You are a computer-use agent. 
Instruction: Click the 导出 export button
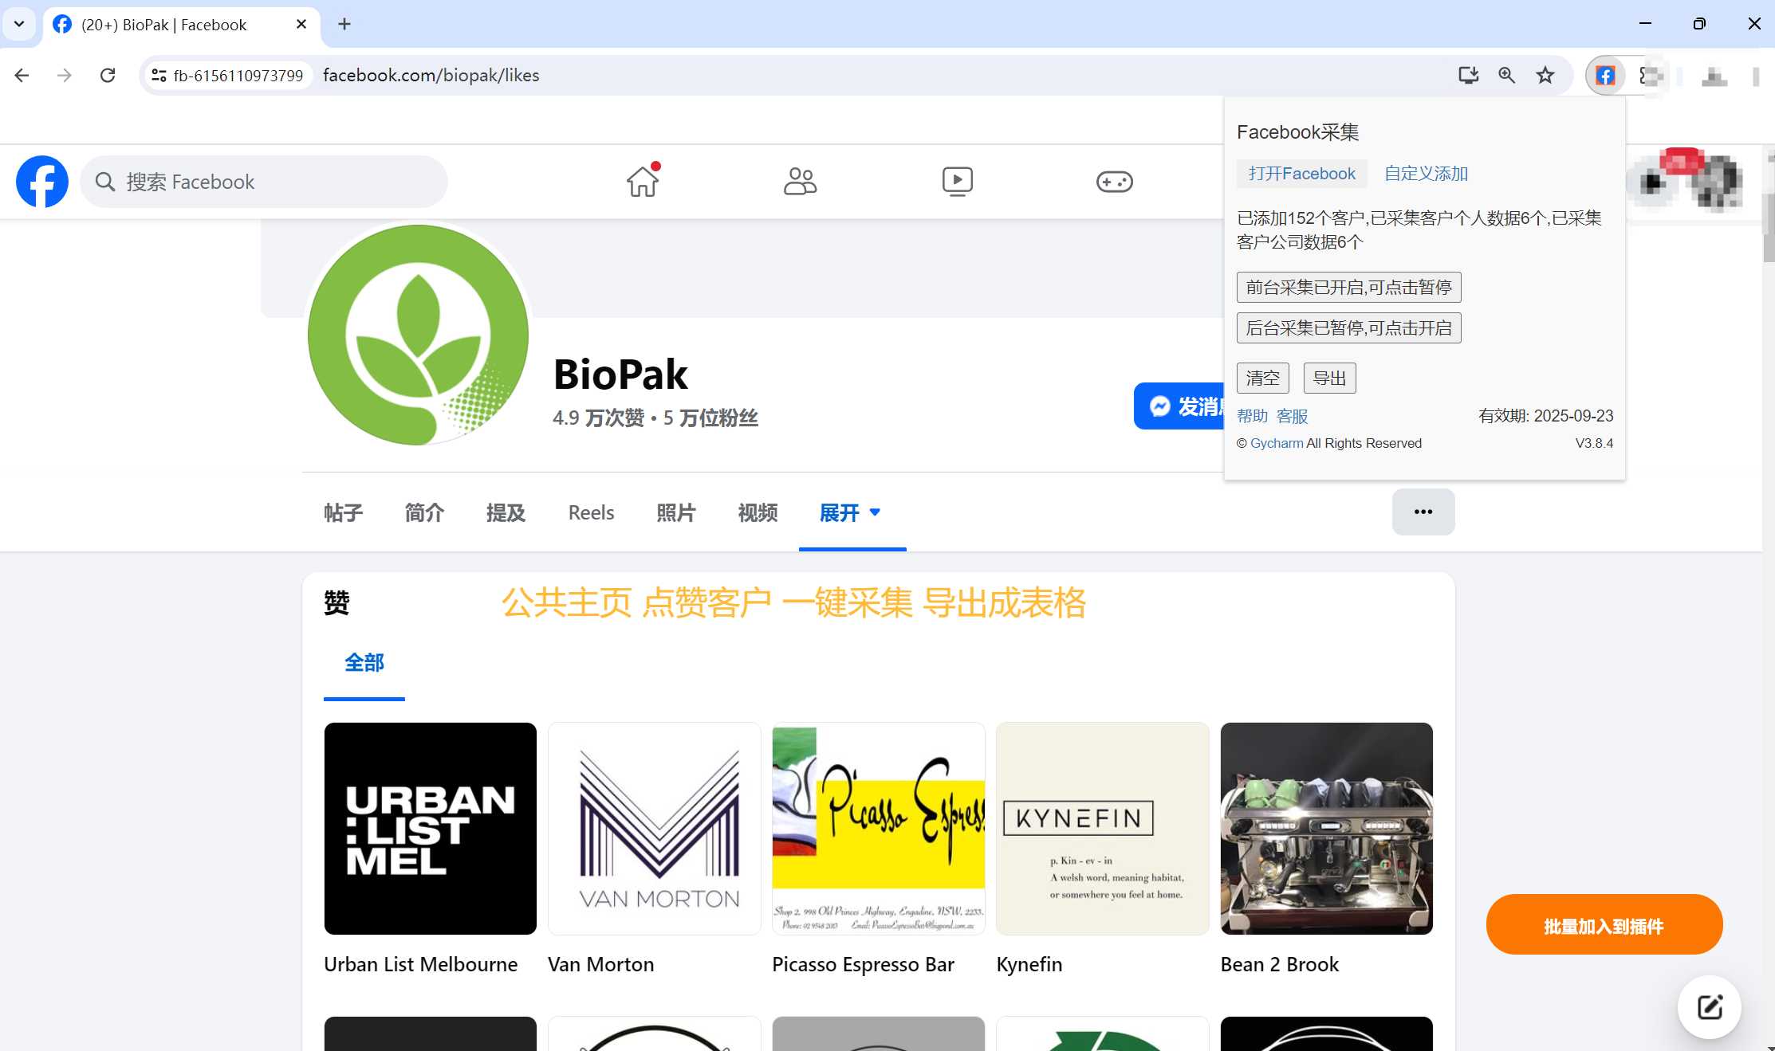1329,378
